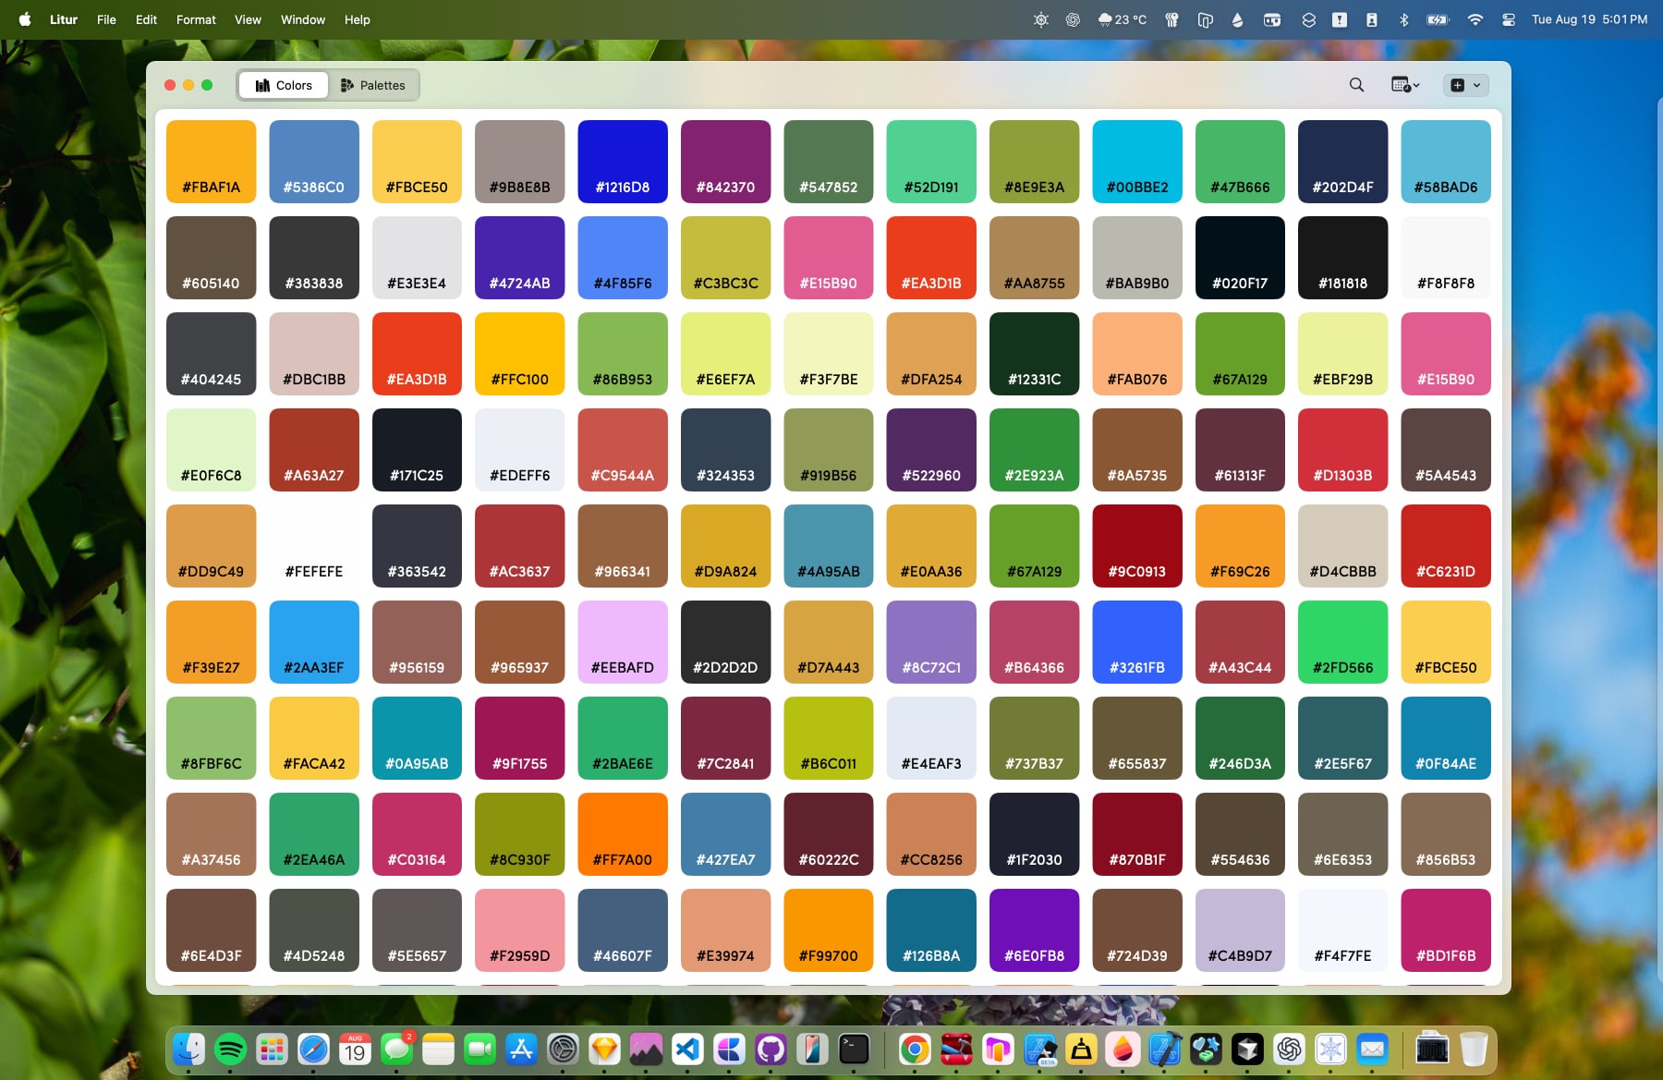Click the stacked layers icon in menu bar
Viewport: 1663px width, 1080px height.
pyautogui.click(x=1308, y=19)
